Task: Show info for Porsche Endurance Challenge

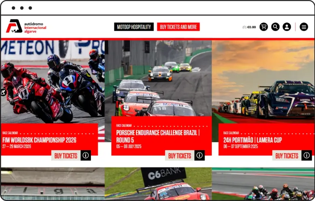Action: (199, 156)
